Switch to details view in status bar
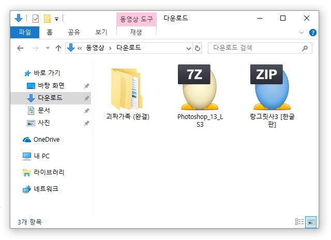 299,222
